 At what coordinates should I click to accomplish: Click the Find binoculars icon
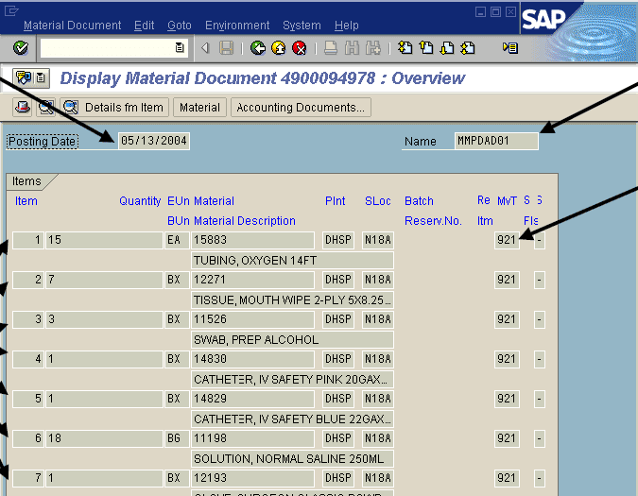pos(352,48)
